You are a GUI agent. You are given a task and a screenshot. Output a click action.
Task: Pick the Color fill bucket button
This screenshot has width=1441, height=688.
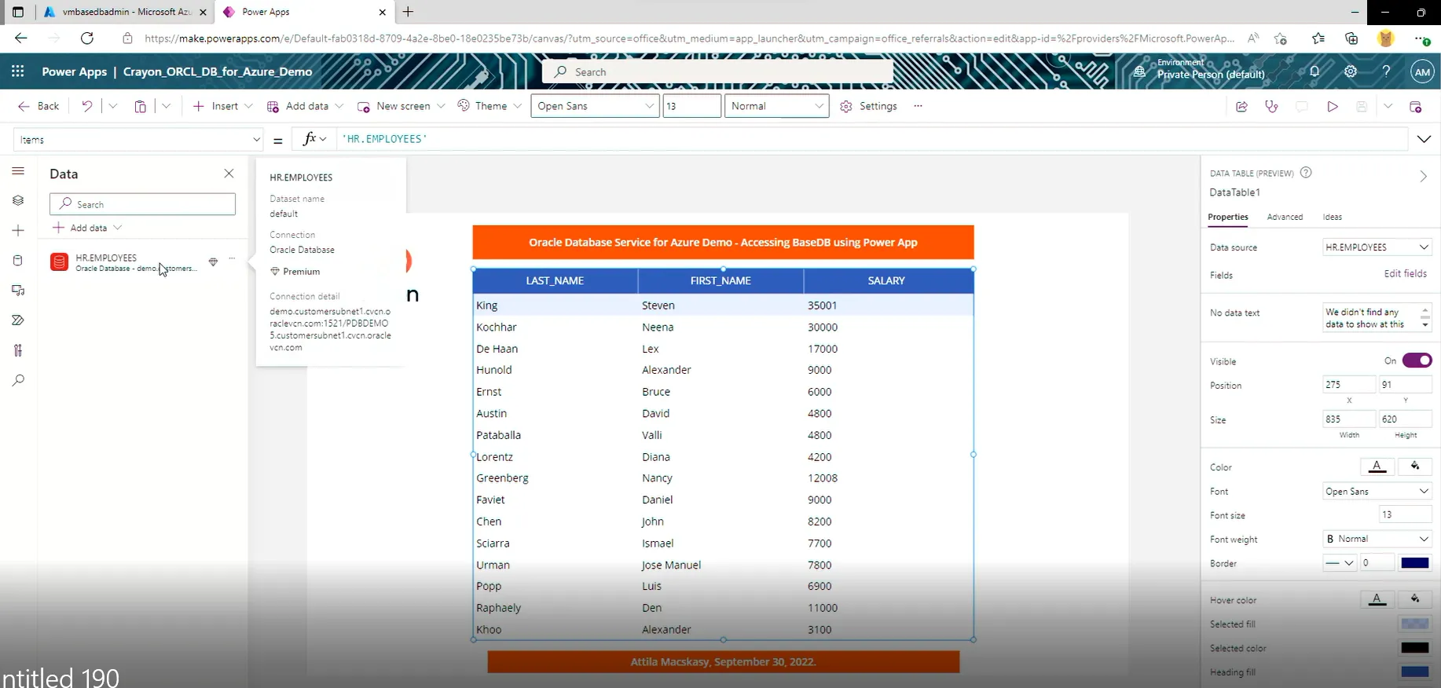pyautogui.click(x=1415, y=467)
